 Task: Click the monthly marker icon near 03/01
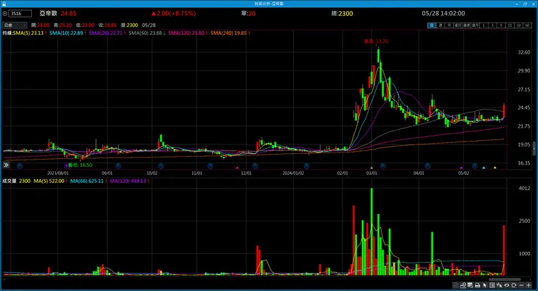click(382, 166)
